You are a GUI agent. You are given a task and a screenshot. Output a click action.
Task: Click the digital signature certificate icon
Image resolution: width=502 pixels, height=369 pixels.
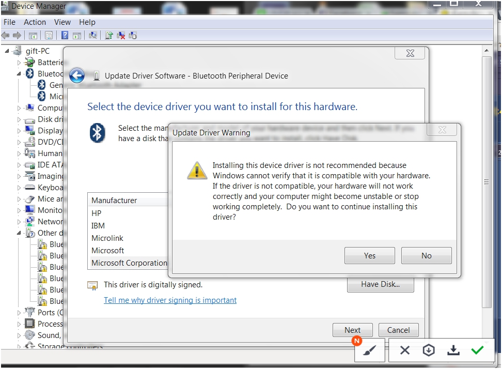(x=92, y=285)
